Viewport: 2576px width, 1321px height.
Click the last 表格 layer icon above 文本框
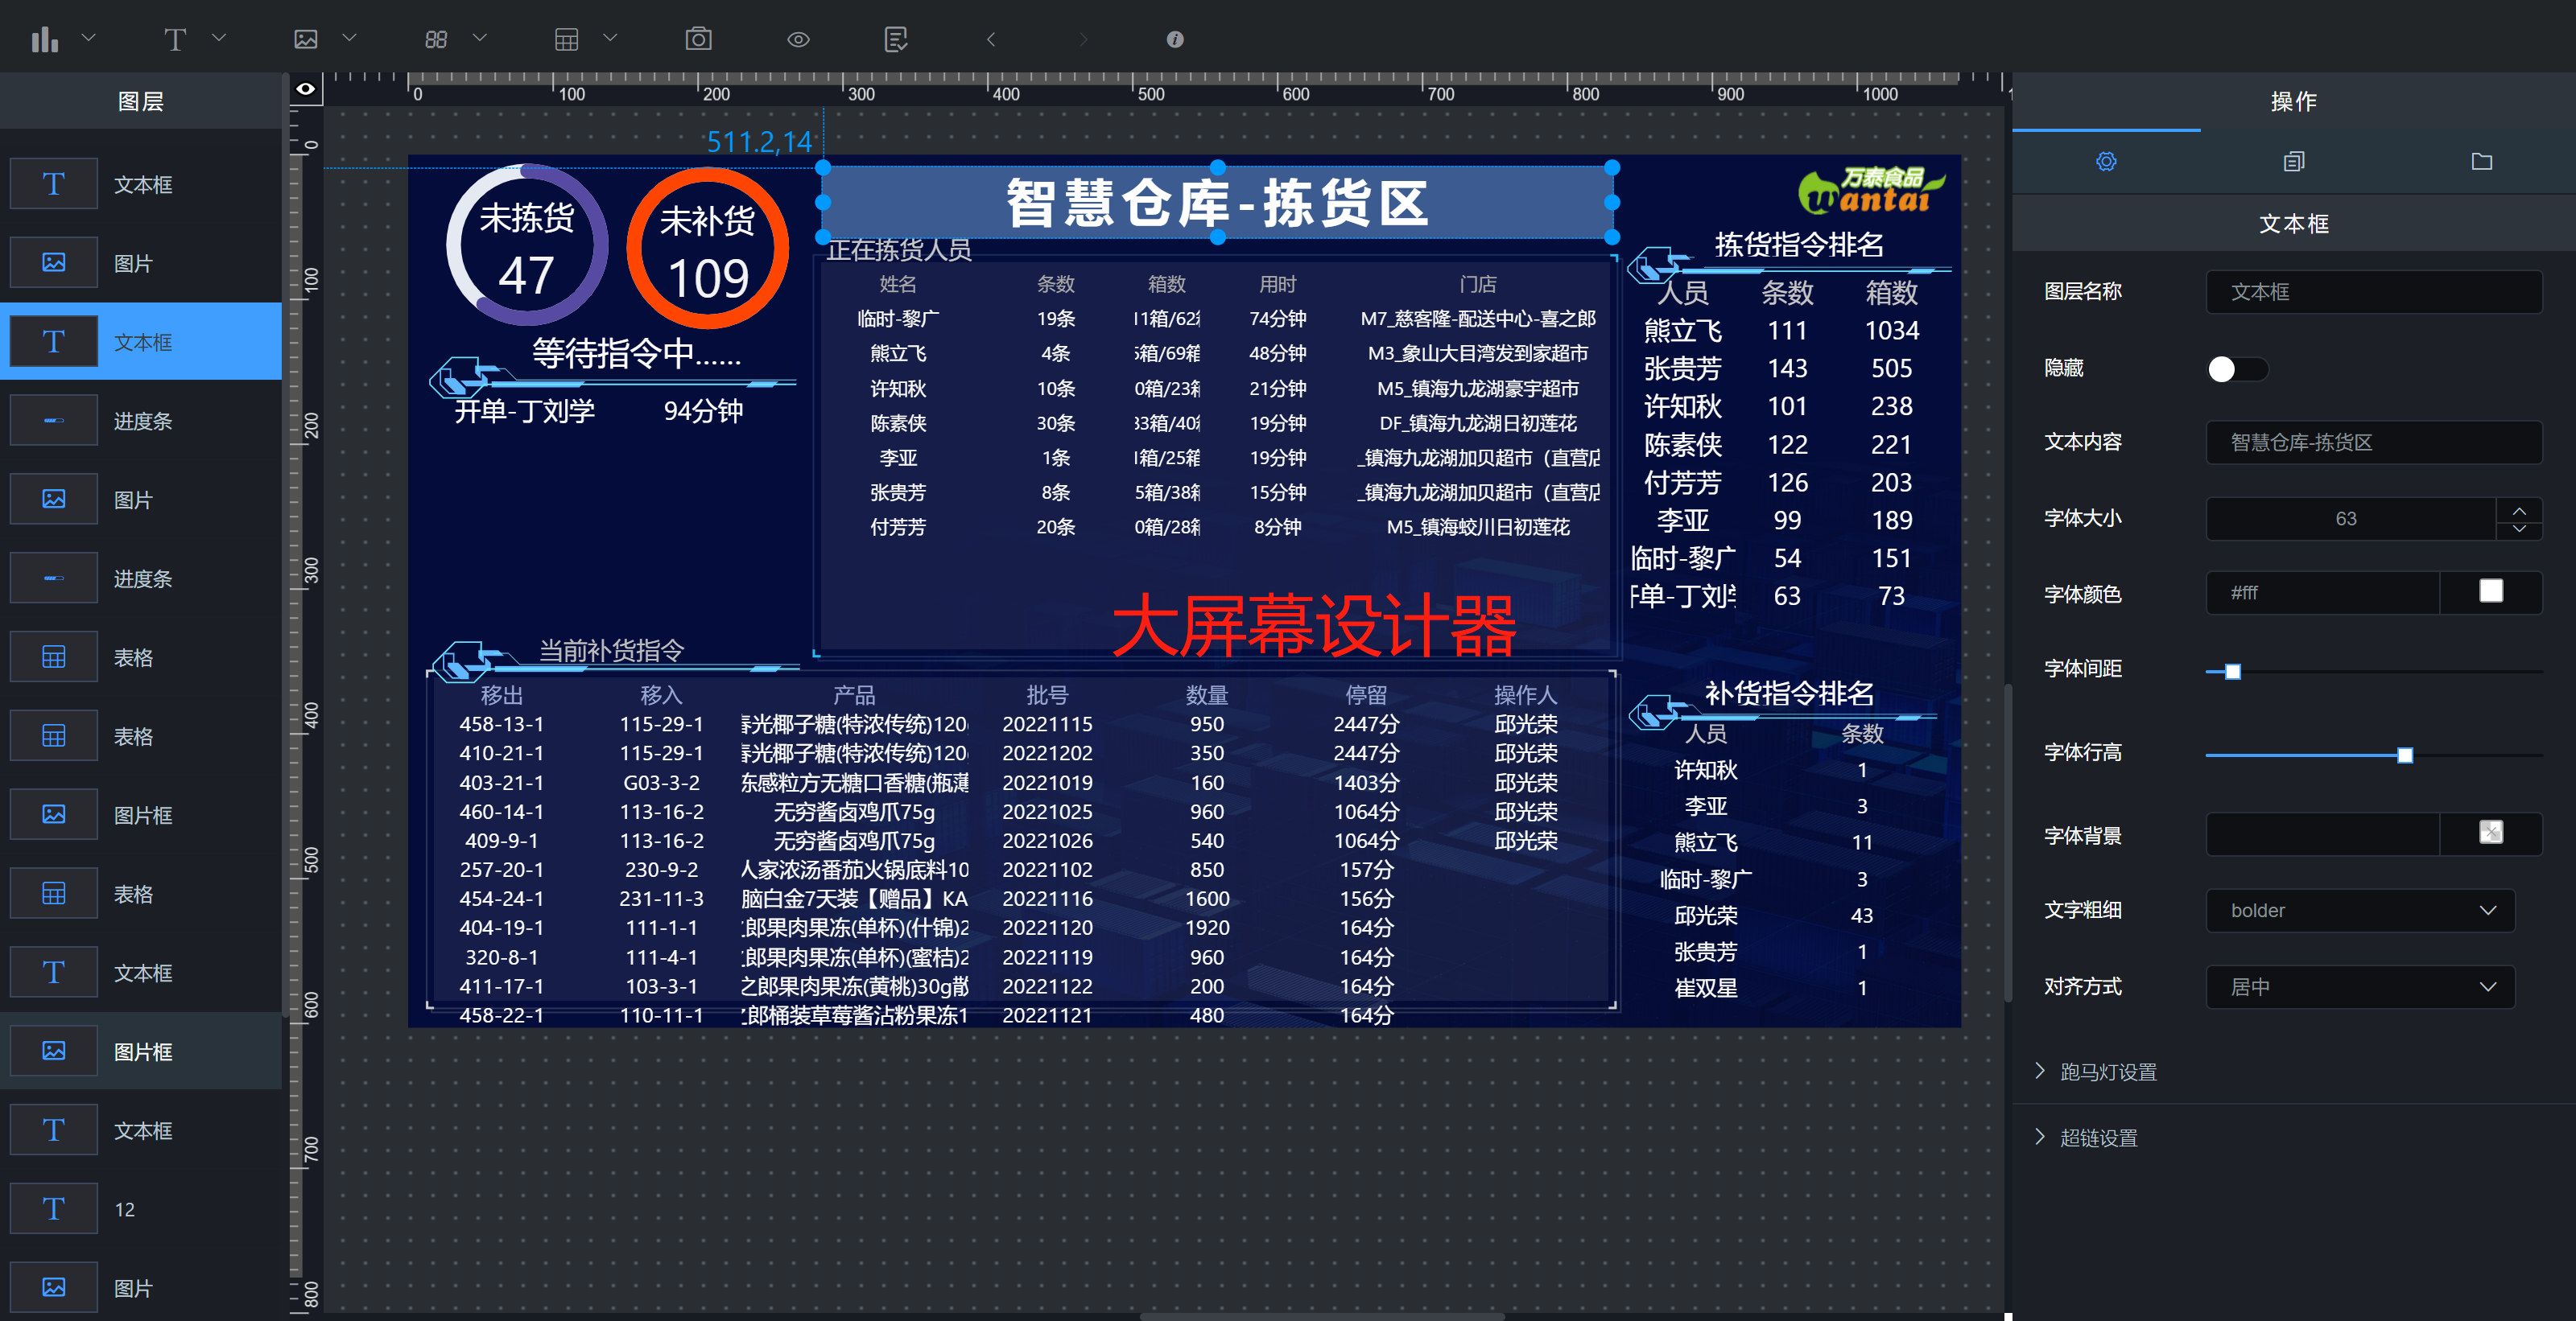[x=54, y=893]
